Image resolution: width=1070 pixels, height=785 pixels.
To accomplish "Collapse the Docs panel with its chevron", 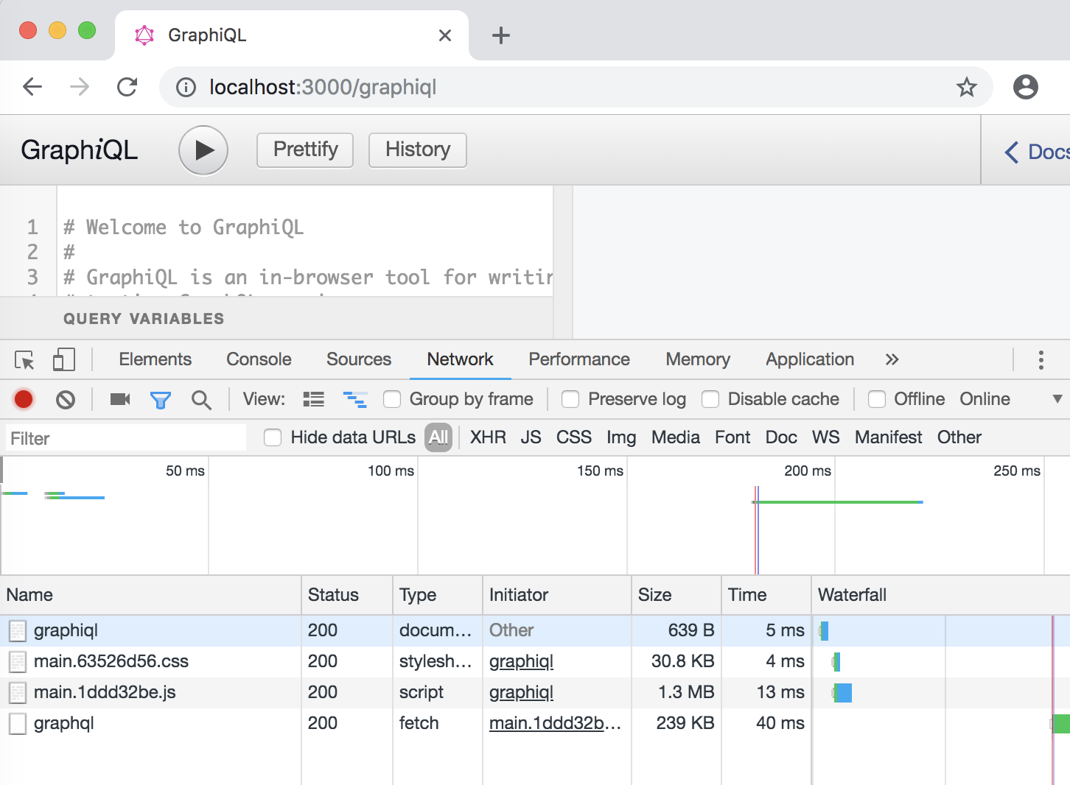I will pos(1011,152).
